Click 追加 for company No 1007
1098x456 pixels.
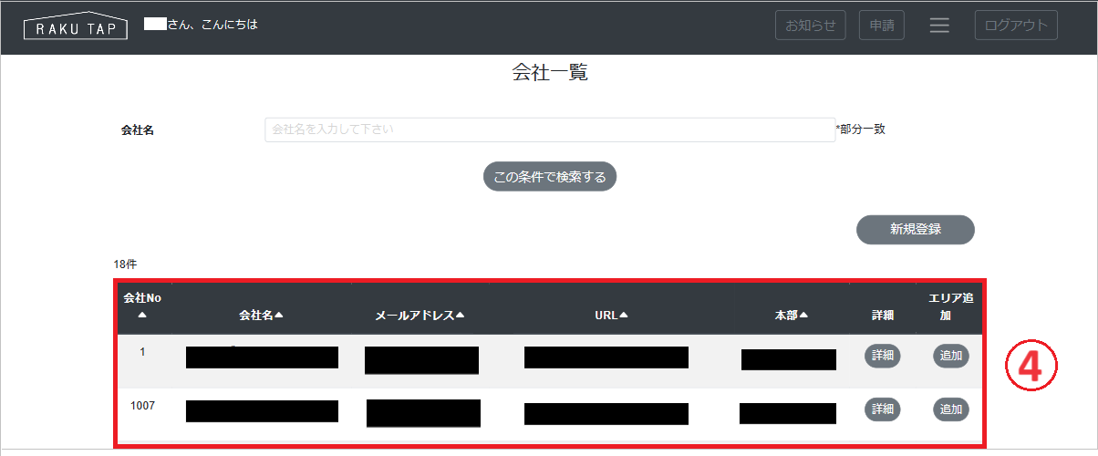click(x=951, y=409)
